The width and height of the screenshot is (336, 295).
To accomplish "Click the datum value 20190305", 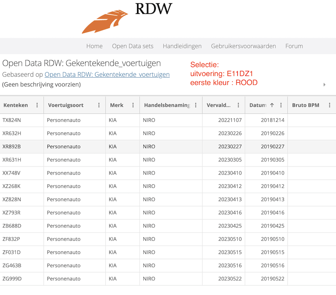I will point(273,160).
